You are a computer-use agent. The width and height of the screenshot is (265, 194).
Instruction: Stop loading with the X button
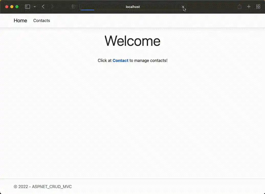183,7
